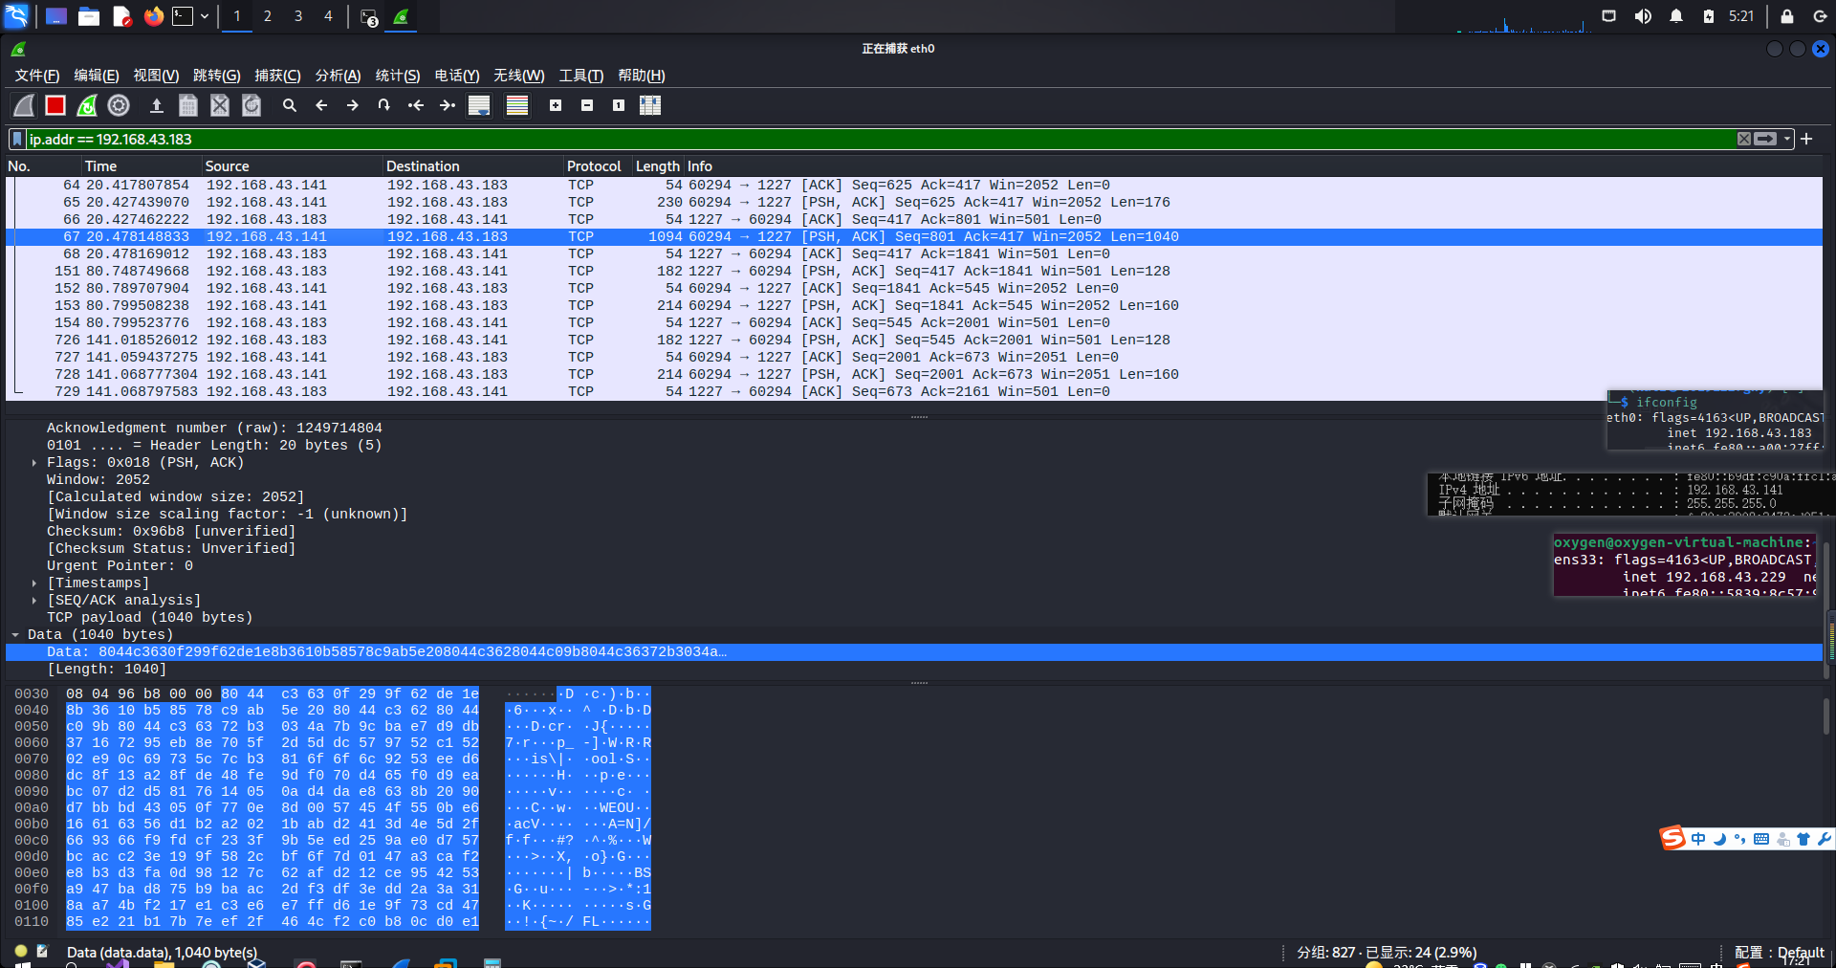Reload the capture file icon
The width and height of the screenshot is (1836, 968).
tap(251, 105)
